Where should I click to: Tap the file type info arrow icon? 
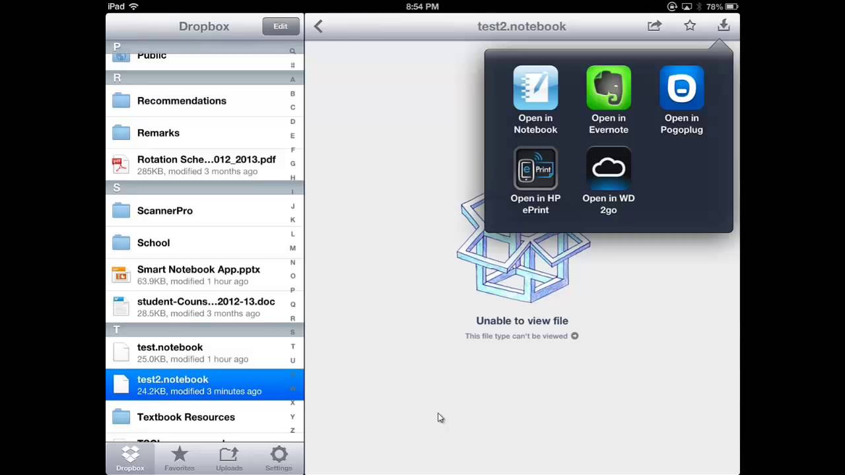coord(574,336)
